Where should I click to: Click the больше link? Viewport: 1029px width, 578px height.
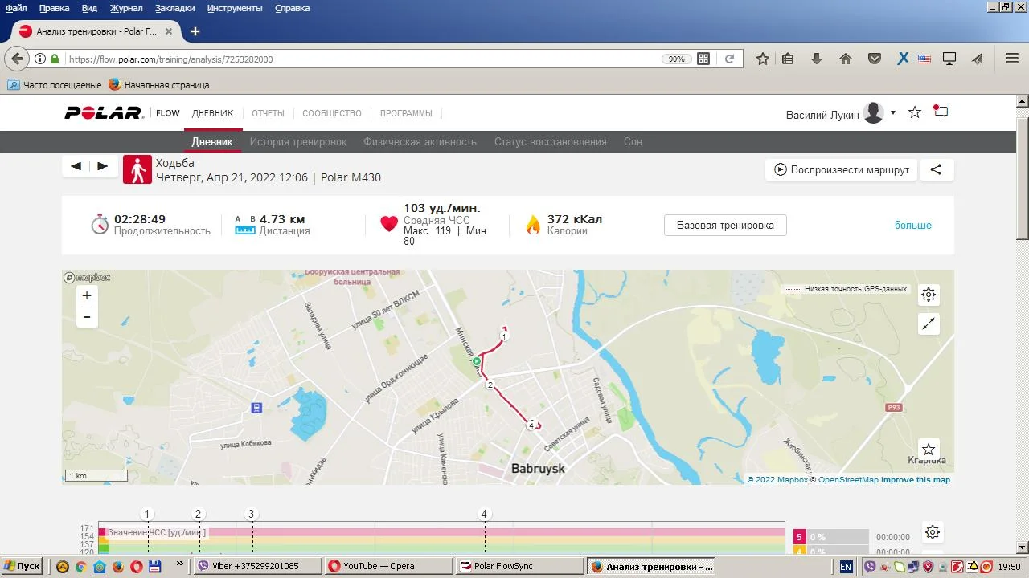(x=913, y=225)
